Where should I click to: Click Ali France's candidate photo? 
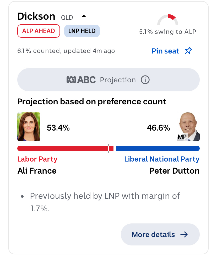[x=29, y=127]
